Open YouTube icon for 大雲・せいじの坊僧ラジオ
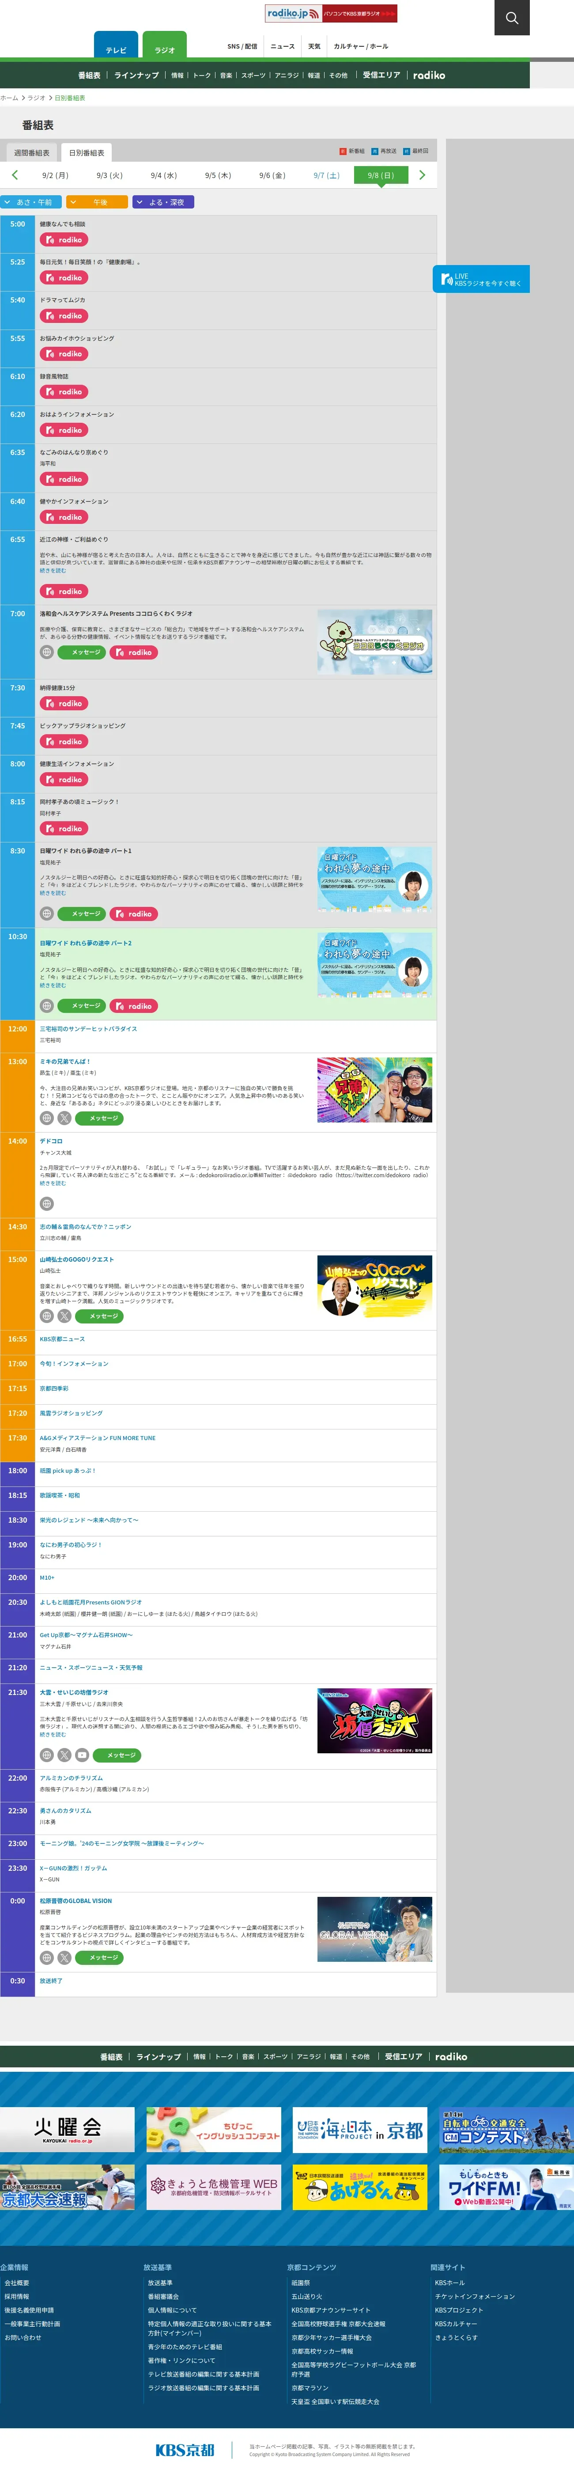 click(x=83, y=1755)
